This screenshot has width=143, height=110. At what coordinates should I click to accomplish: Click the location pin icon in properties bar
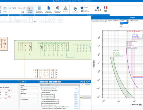click(x=23, y=82)
